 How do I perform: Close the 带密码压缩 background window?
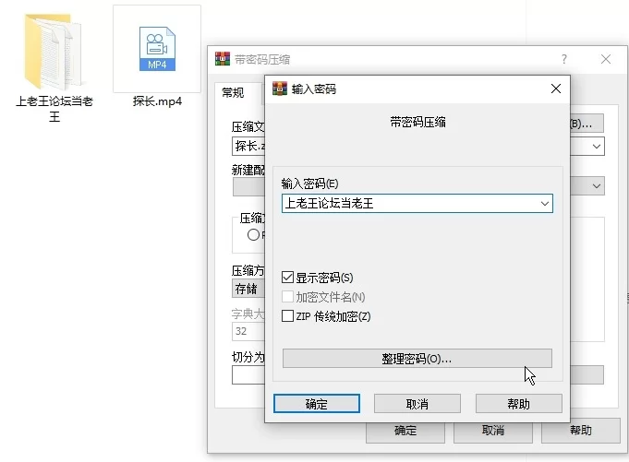[606, 59]
